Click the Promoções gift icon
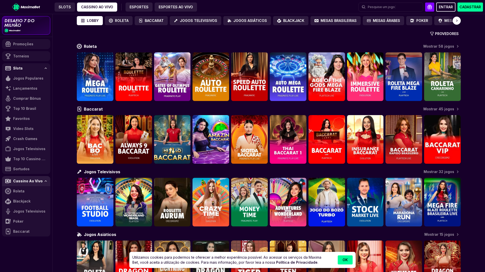The height and width of the screenshot is (272, 485). point(8,44)
